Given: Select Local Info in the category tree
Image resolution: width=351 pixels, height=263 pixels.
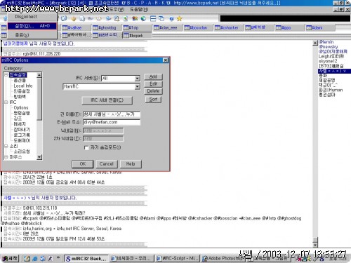Looking at the screenshot, I should (x=23, y=86).
